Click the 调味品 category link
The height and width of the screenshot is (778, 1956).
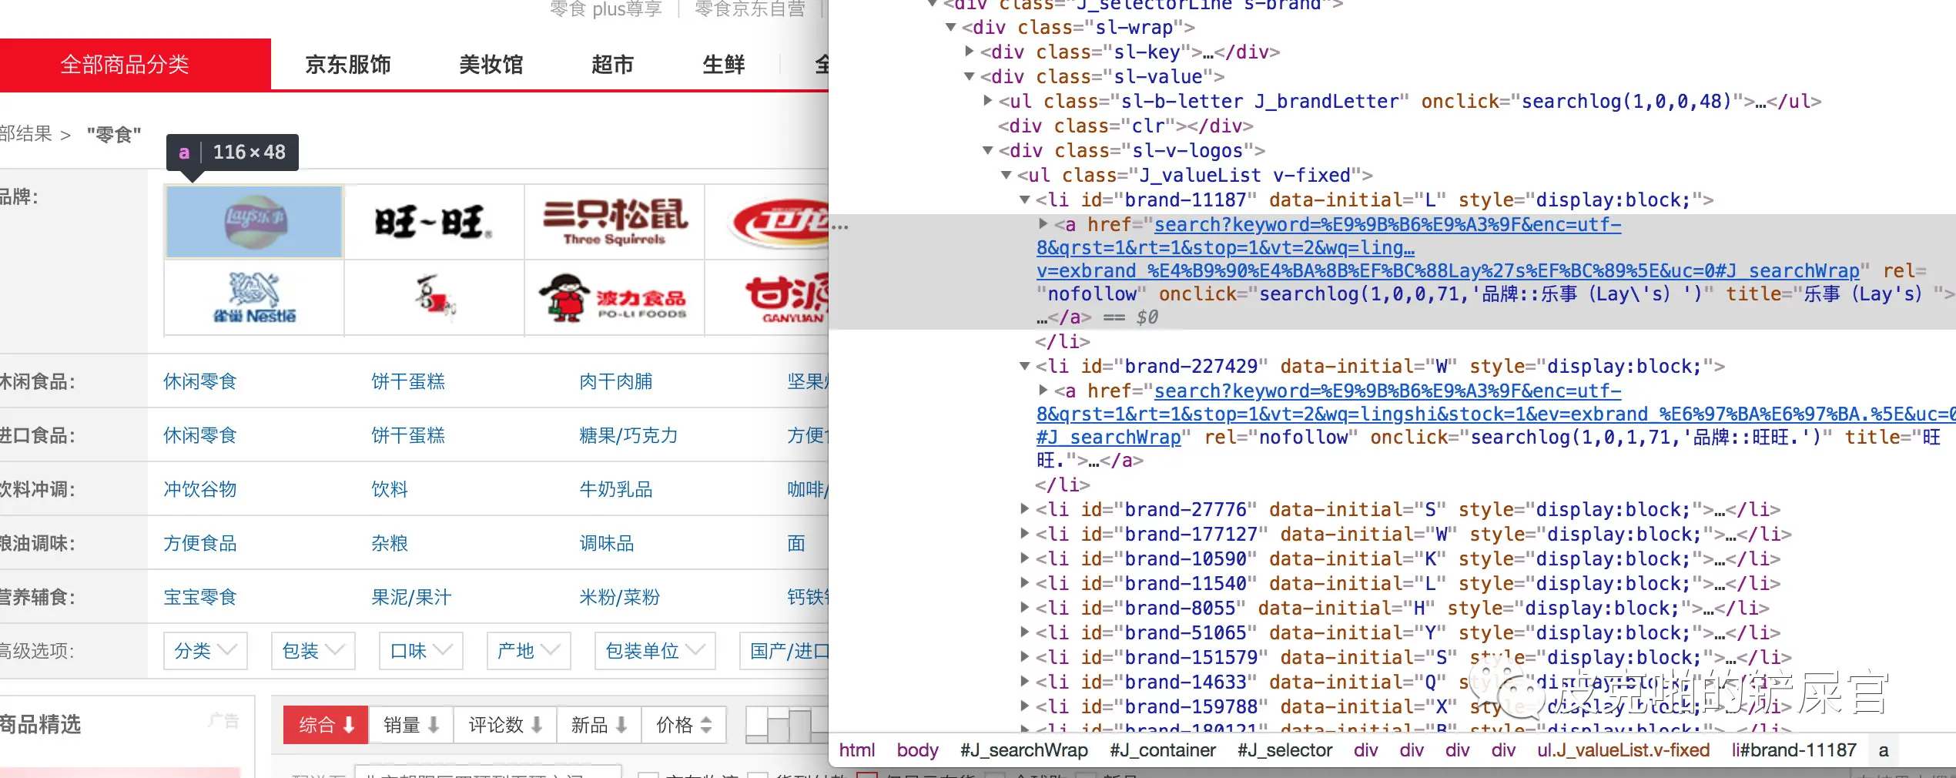pyautogui.click(x=607, y=543)
